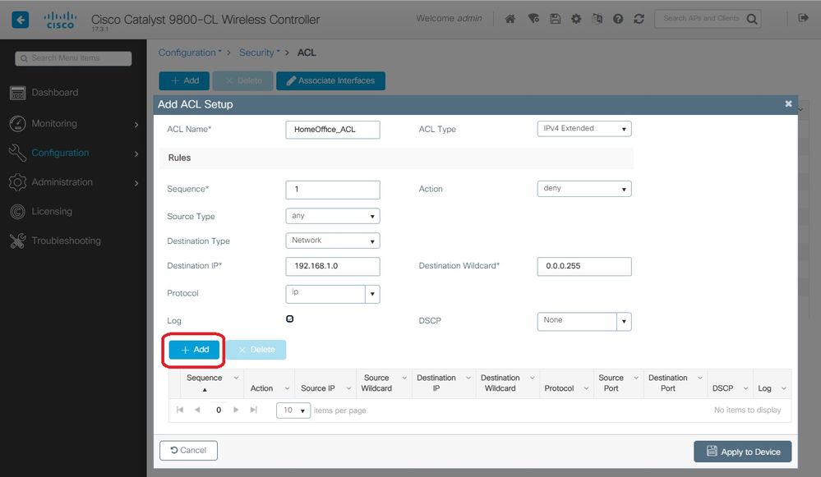Image resolution: width=821 pixels, height=477 pixels.
Task: Click the Search Menu Items box
Action: coord(73,58)
